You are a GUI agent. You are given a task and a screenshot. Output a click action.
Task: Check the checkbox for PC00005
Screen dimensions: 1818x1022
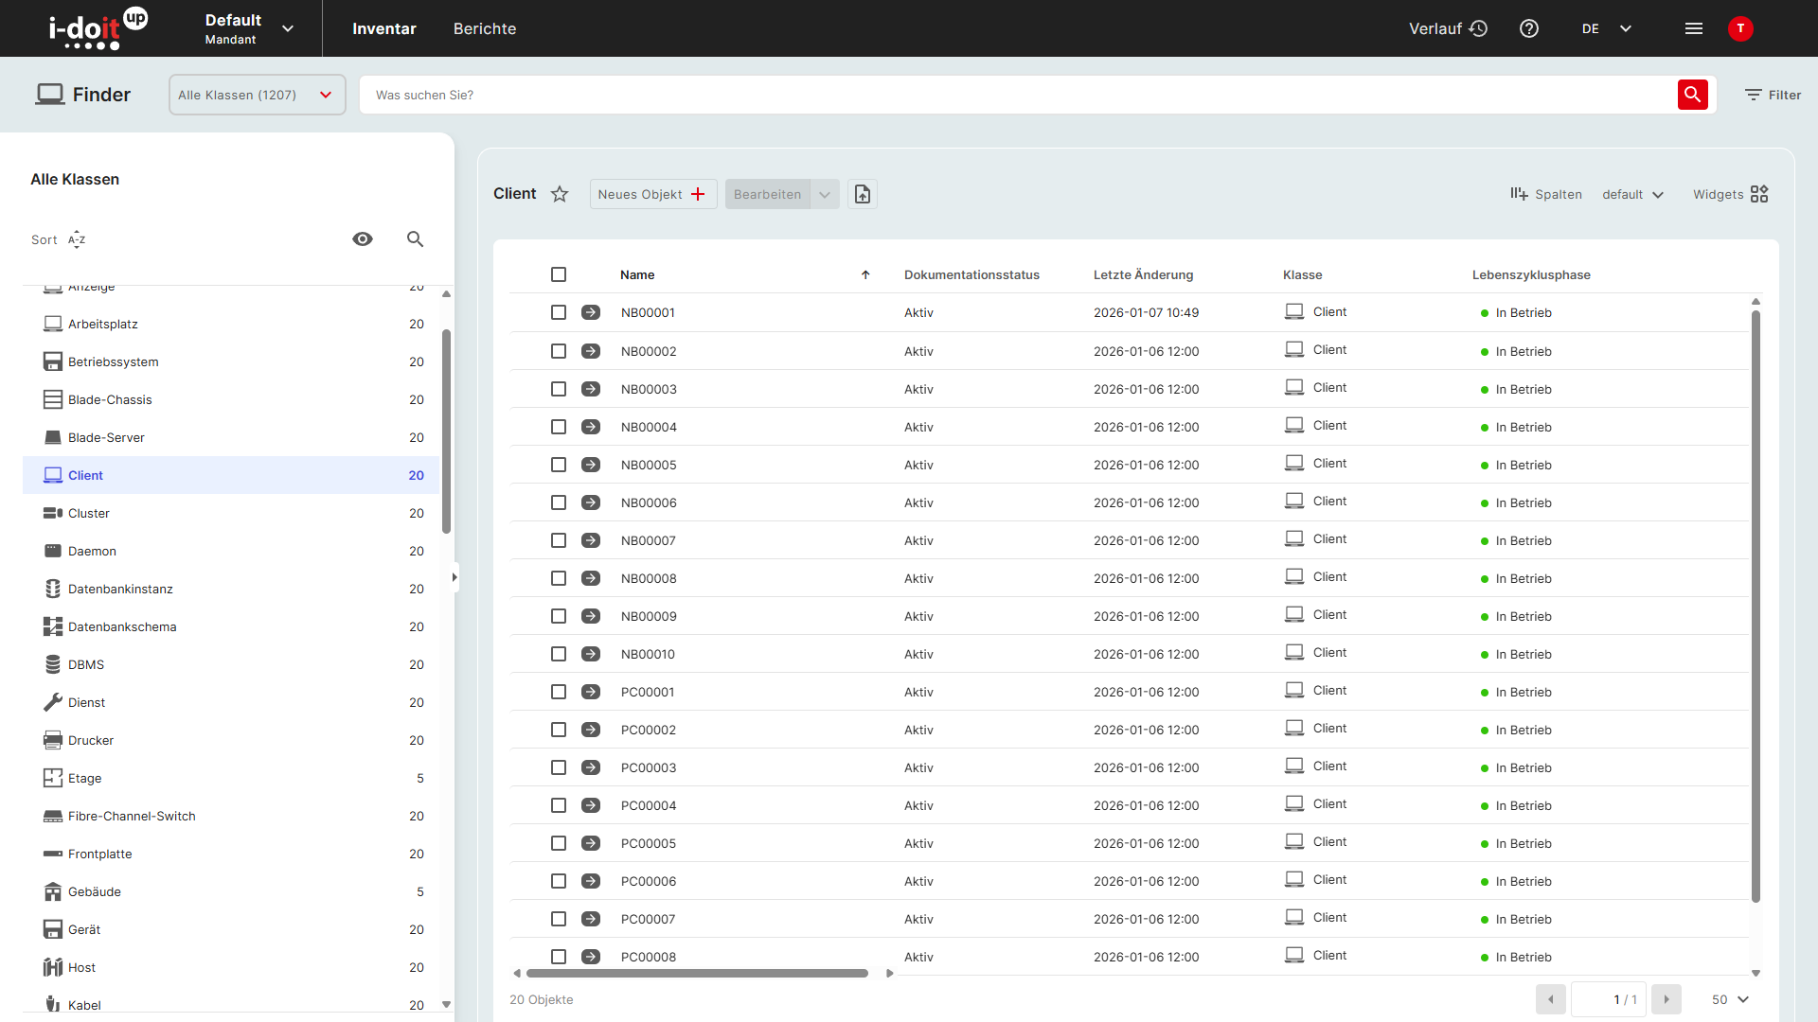click(x=559, y=843)
